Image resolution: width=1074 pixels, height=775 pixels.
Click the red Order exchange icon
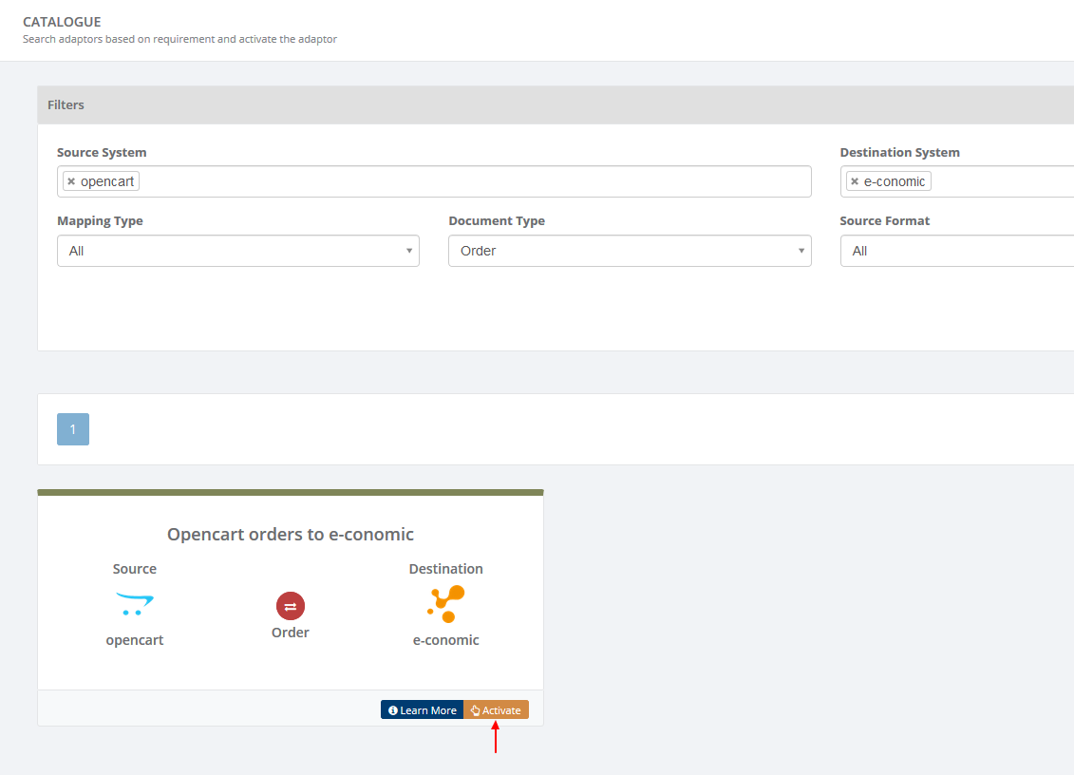pos(291,606)
